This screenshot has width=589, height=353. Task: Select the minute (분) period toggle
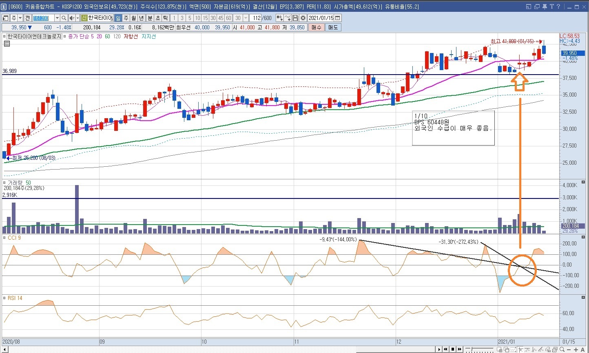150,18
